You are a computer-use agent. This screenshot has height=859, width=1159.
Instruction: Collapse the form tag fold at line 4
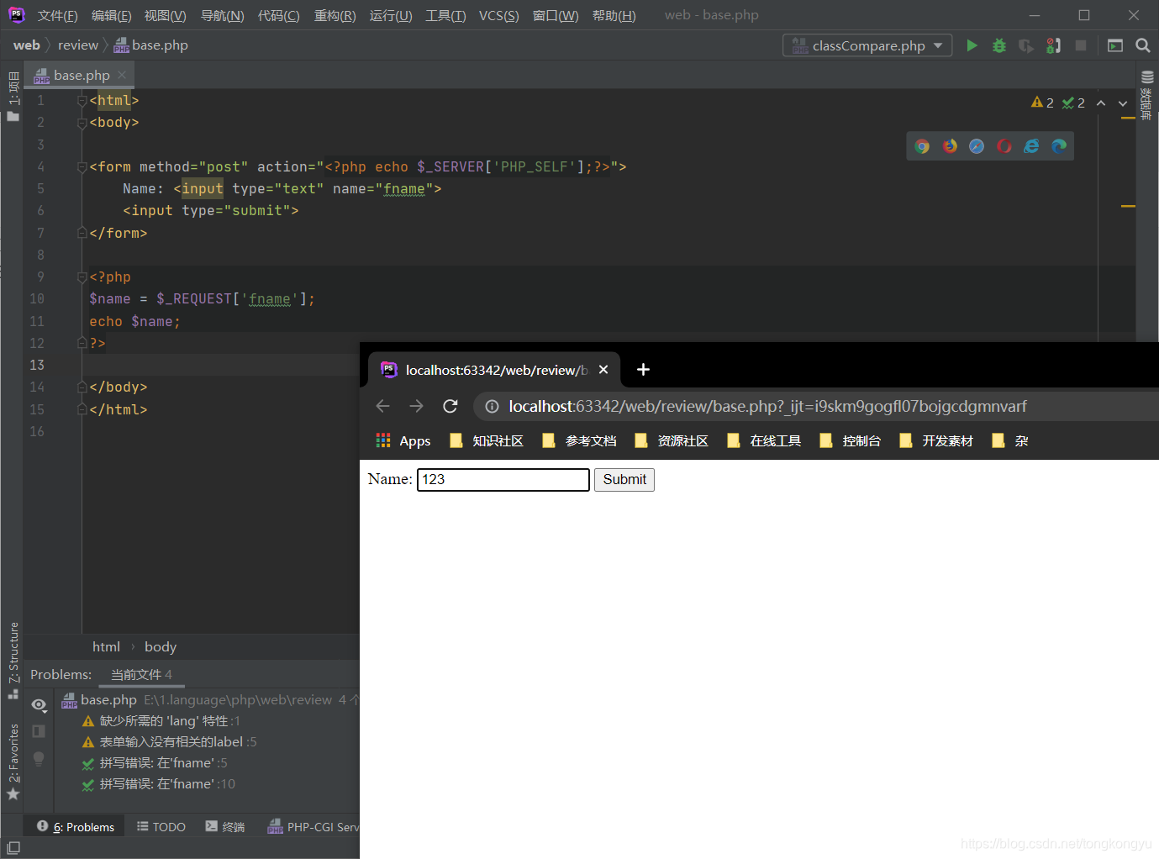click(82, 166)
